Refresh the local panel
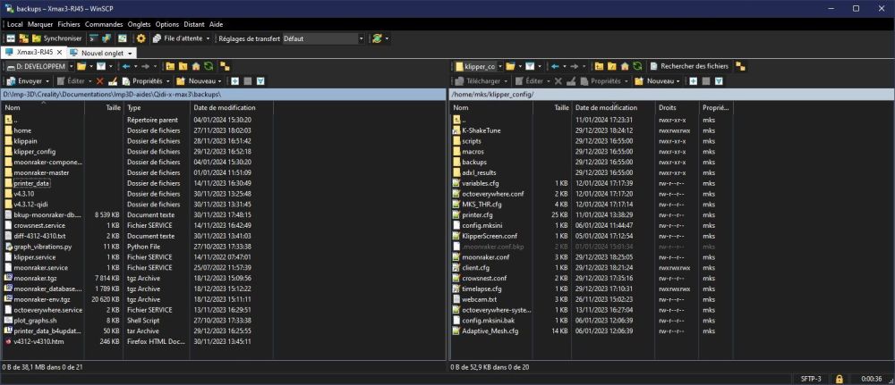Viewport: 895px width, 385px height. [x=209, y=67]
